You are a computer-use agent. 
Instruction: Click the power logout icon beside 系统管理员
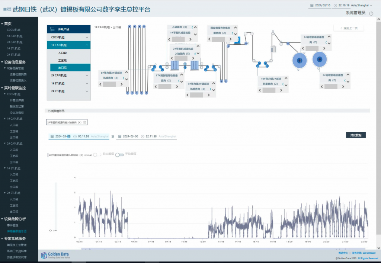(371, 13)
